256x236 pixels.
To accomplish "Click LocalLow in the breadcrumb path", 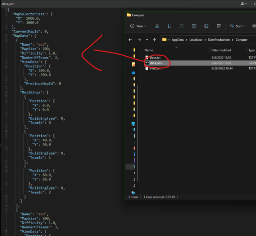I will pos(196,40).
